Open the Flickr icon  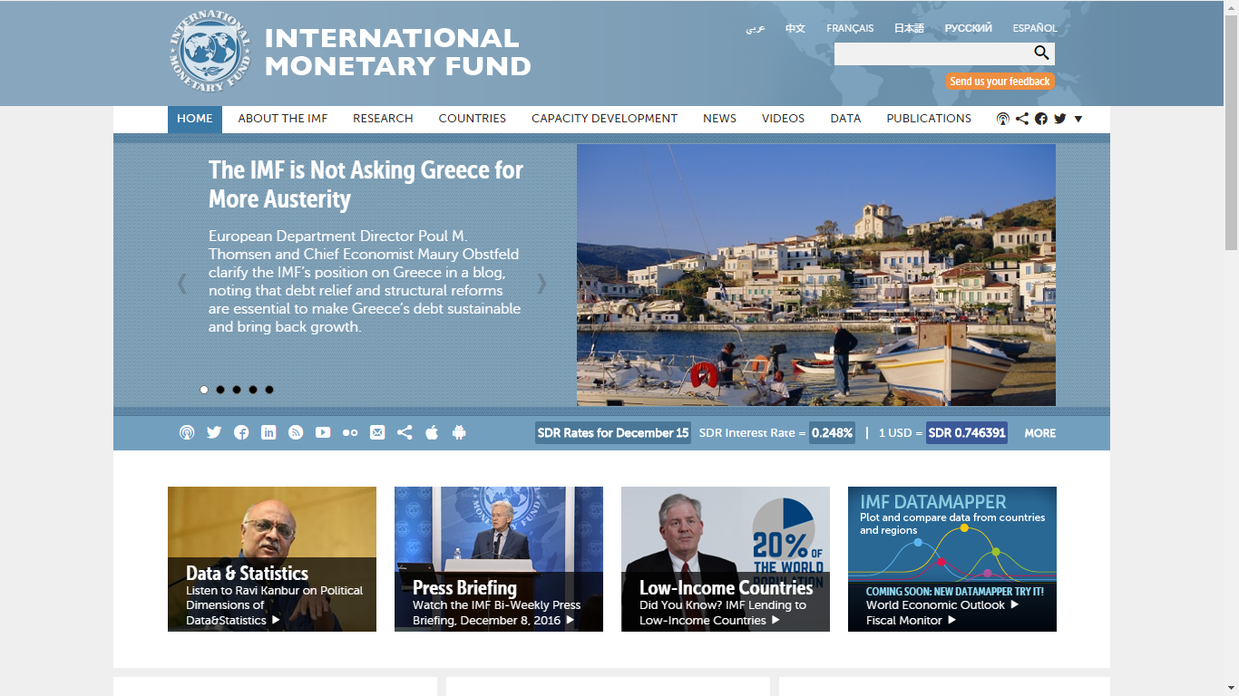pyautogui.click(x=350, y=433)
